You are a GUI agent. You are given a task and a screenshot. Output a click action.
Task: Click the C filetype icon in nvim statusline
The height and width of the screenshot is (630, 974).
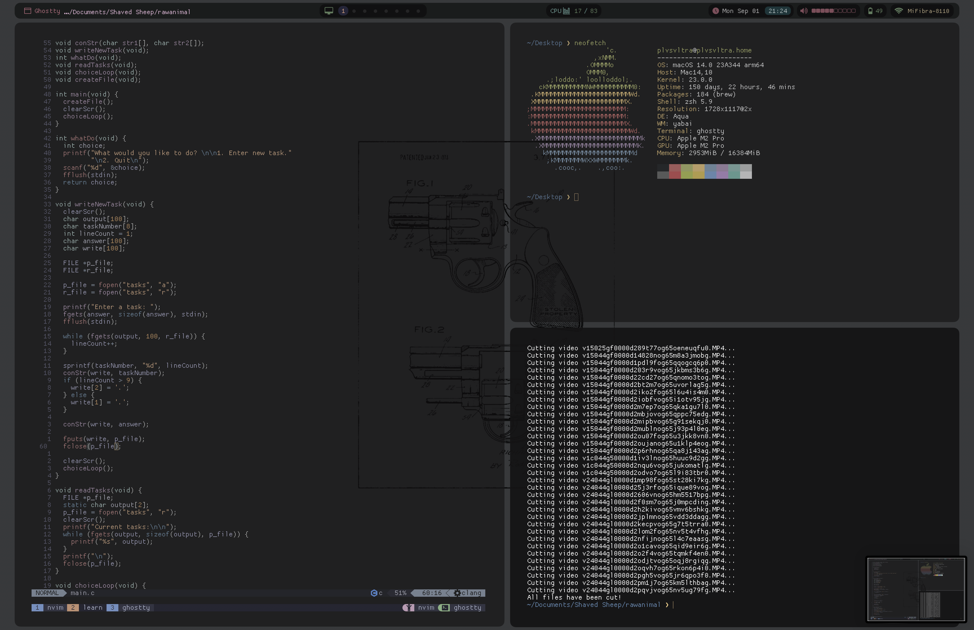tap(374, 593)
